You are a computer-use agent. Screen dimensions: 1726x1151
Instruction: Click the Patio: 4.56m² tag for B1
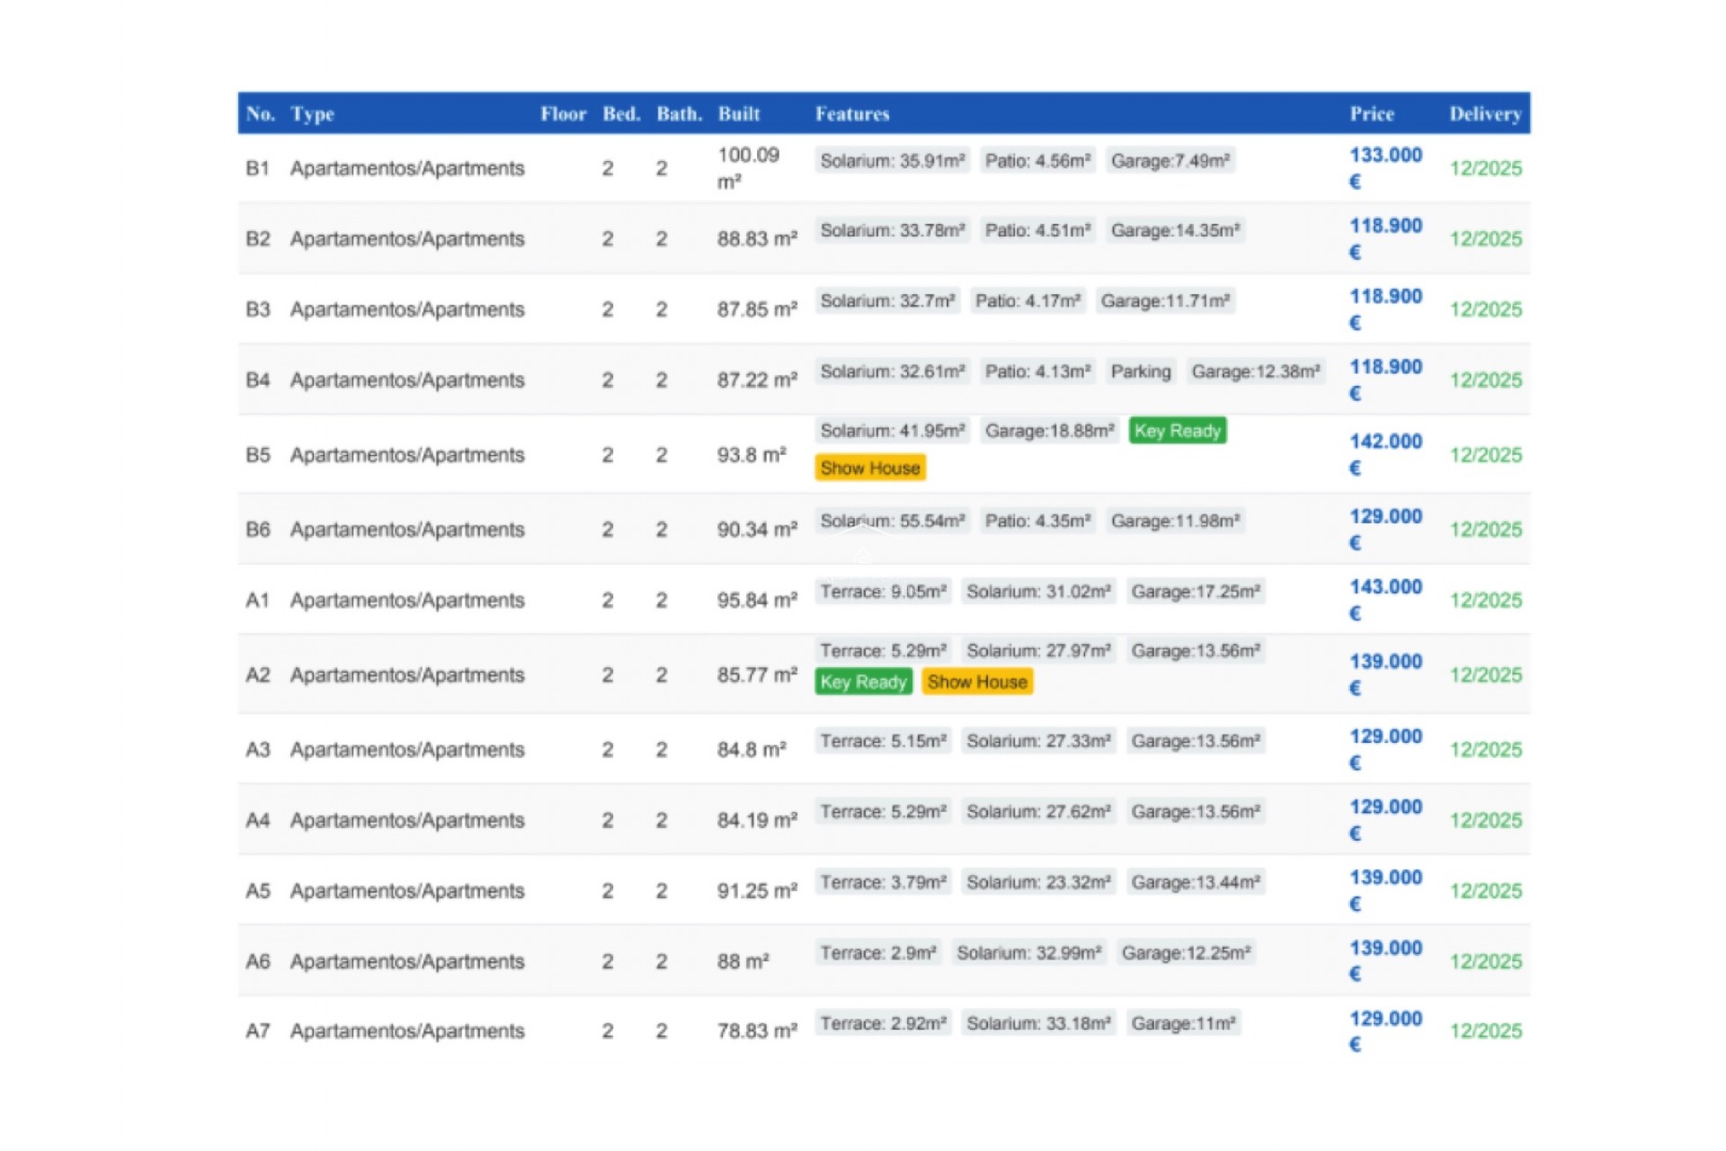point(1037,161)
